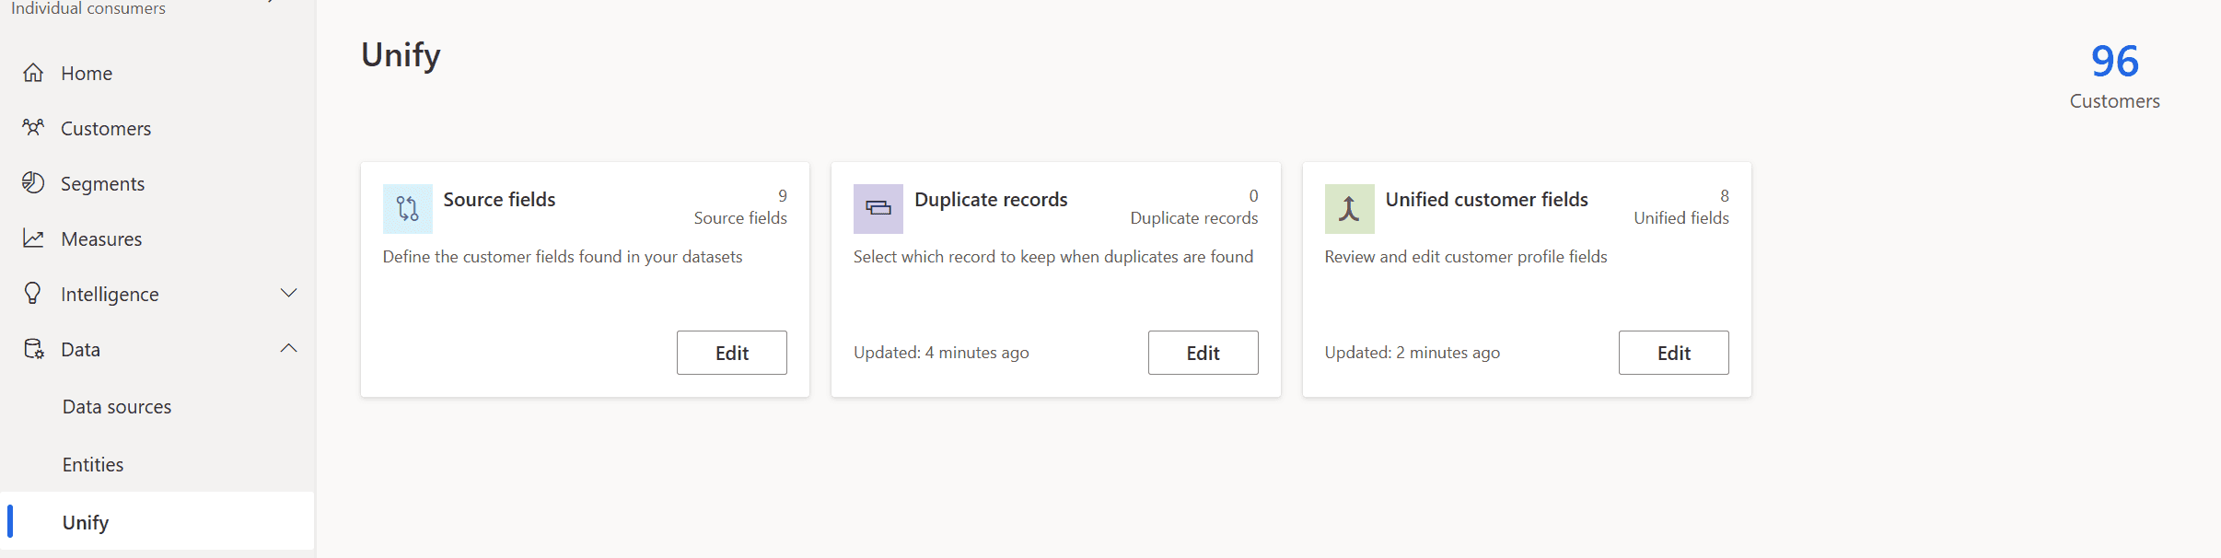Open the Individual consumers environment dropdown

tap(269, 4)
